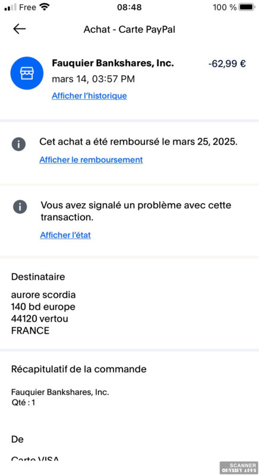Tap the battery indicator icon

(247, 7)
